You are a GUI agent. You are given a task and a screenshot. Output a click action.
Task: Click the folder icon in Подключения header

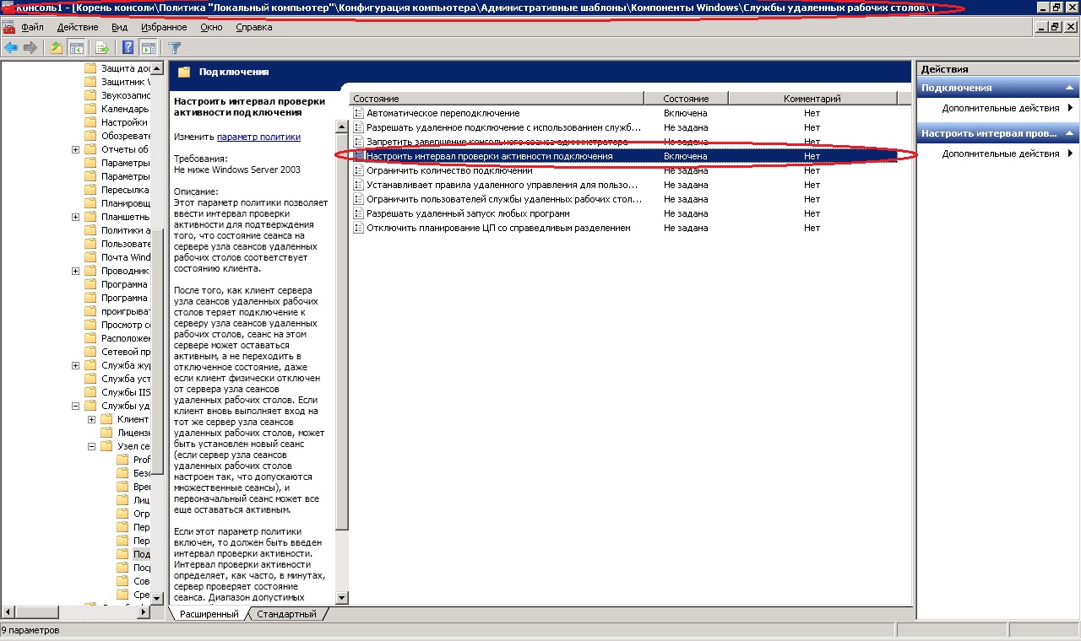point(184,72)
